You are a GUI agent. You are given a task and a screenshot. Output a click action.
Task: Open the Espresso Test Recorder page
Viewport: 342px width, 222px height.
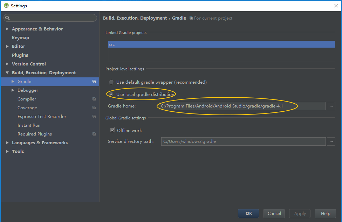(42, 116)
